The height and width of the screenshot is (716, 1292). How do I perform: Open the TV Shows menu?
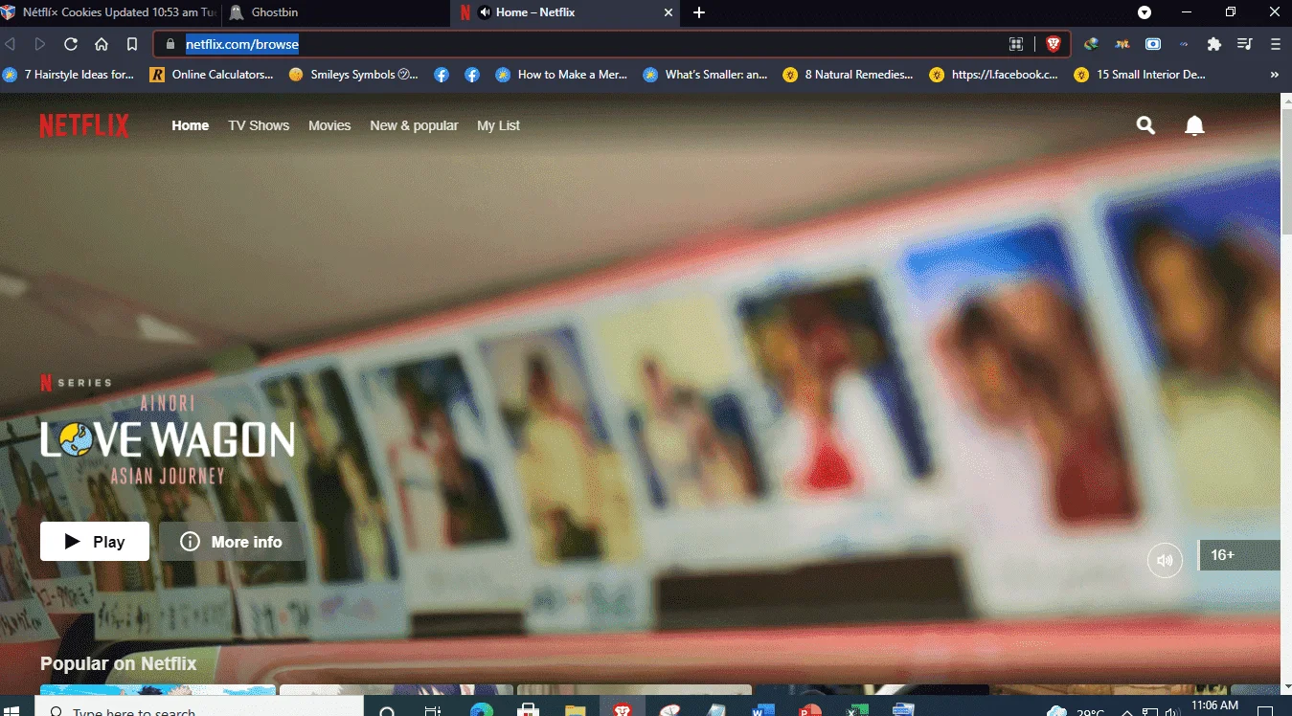[x=259, y=125]
